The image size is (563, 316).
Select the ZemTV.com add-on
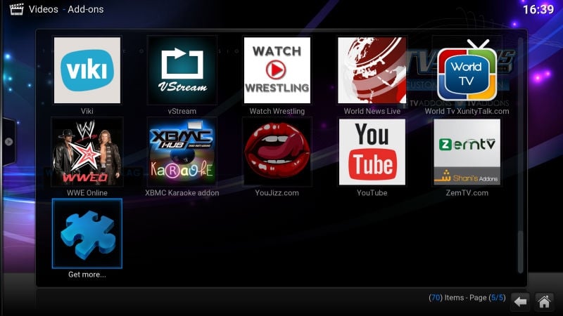(x=467, y=152)
